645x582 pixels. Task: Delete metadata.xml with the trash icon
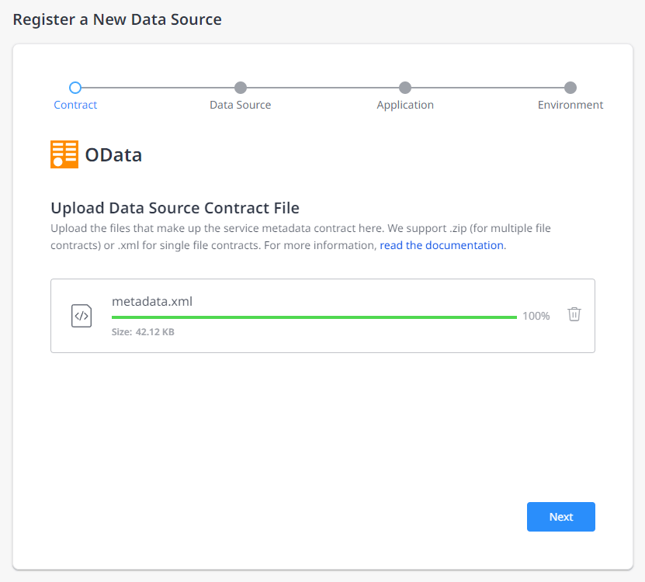[574, 314]
